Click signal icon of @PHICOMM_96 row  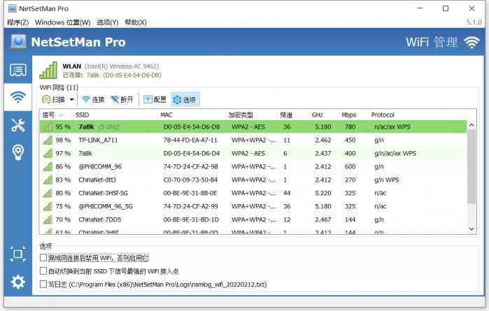48,167
